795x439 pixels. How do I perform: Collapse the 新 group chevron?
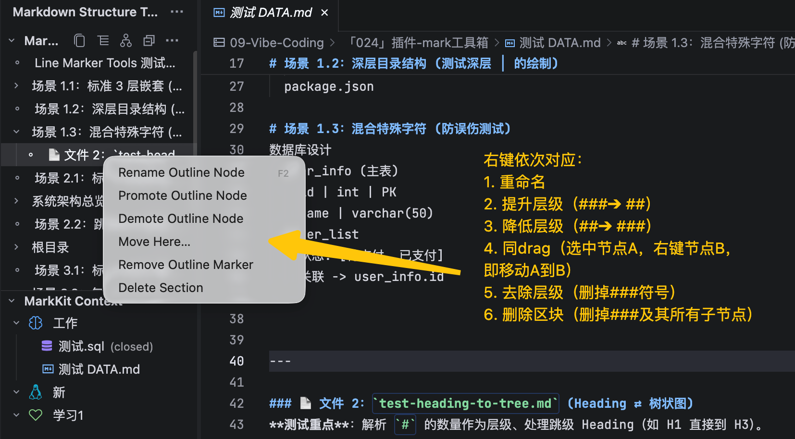[x=16, y=392]
